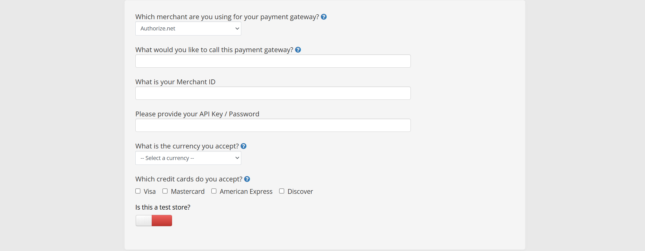Screen dimensions: 645x251
Task: Focus the Merchant ID text field
Action: [273, 93]
